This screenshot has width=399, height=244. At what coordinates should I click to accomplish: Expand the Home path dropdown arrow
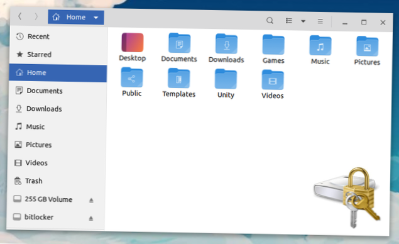pos(96,18)
